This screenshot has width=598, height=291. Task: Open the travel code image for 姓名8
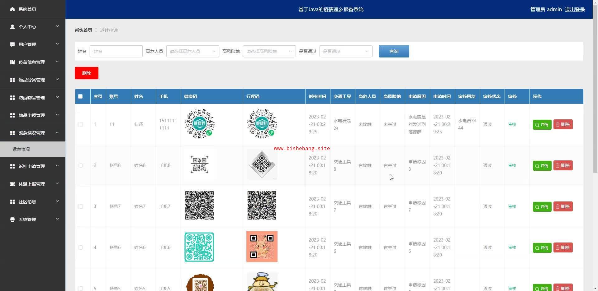pos(262,165)
